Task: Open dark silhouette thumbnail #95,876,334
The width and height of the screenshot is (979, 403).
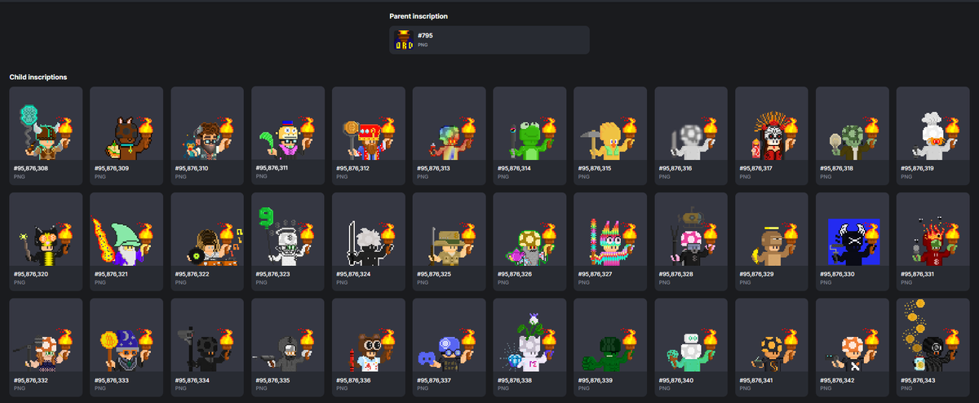Action: click(x=207, y=335)
